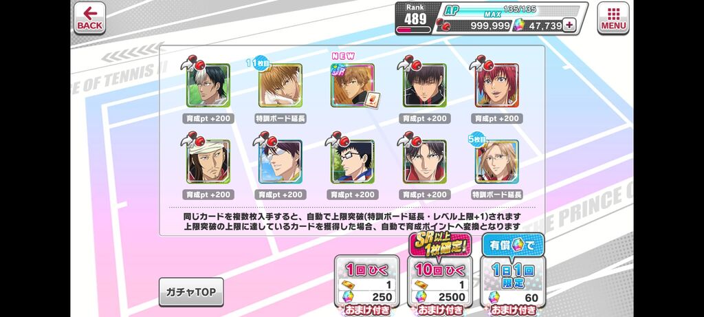Tap the BACK arrow button
This screenshot has height=317, width=704.
coord(89,18)
